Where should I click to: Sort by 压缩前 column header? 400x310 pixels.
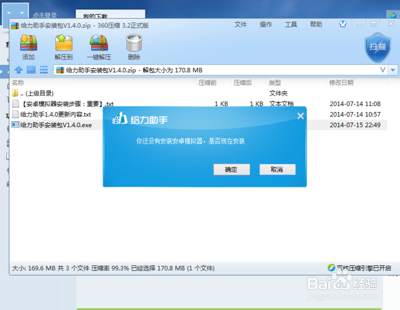pos(207,82)
